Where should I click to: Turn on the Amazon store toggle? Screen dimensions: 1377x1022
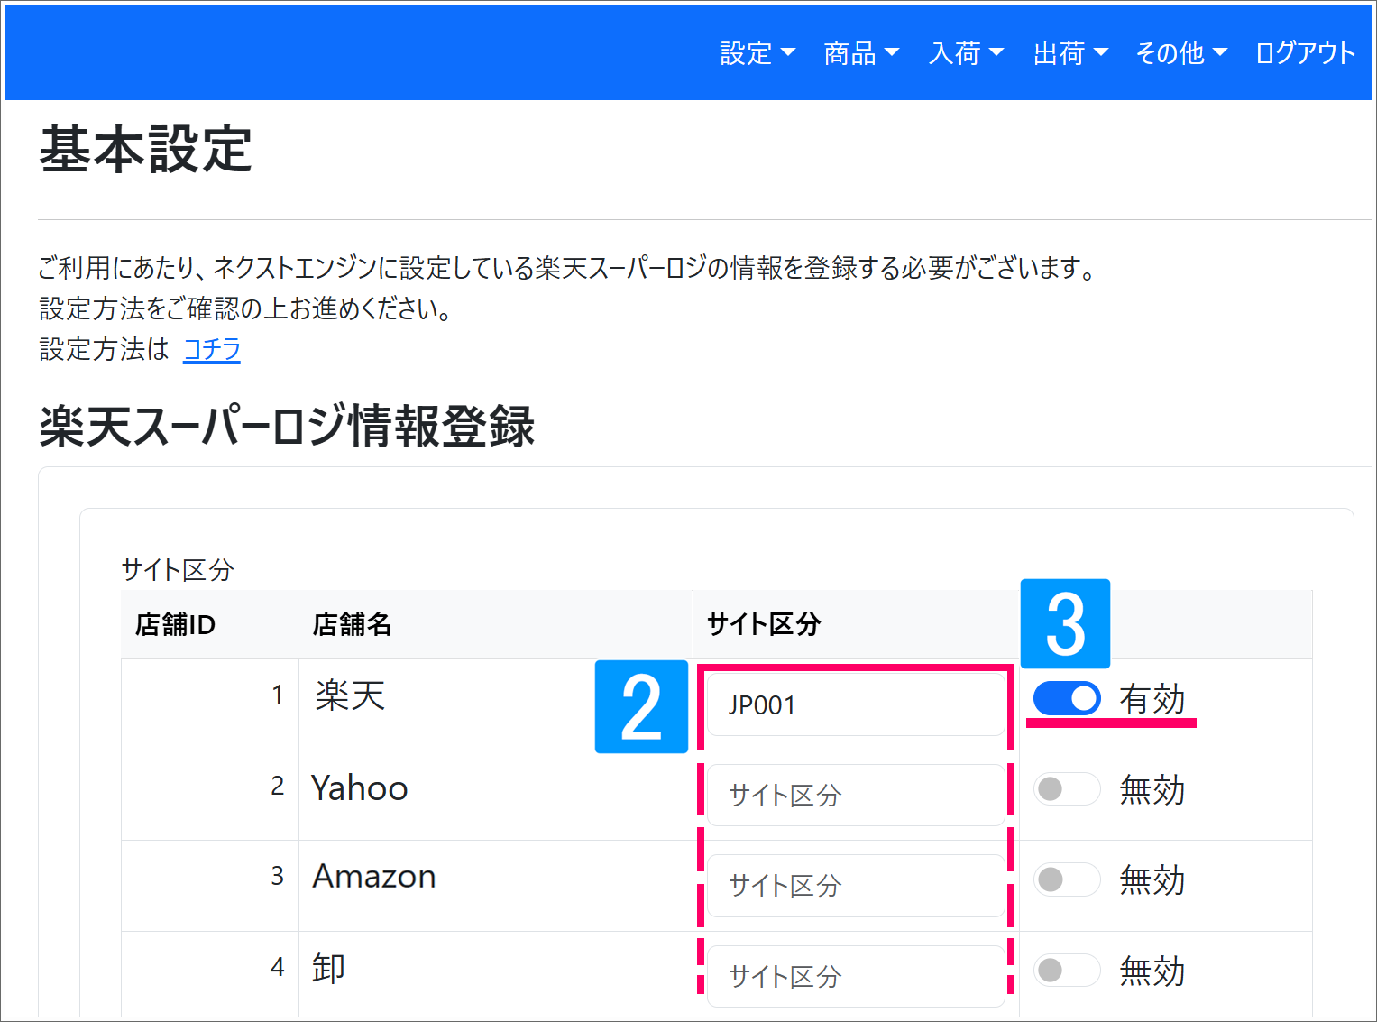(x=1067, y=879)
